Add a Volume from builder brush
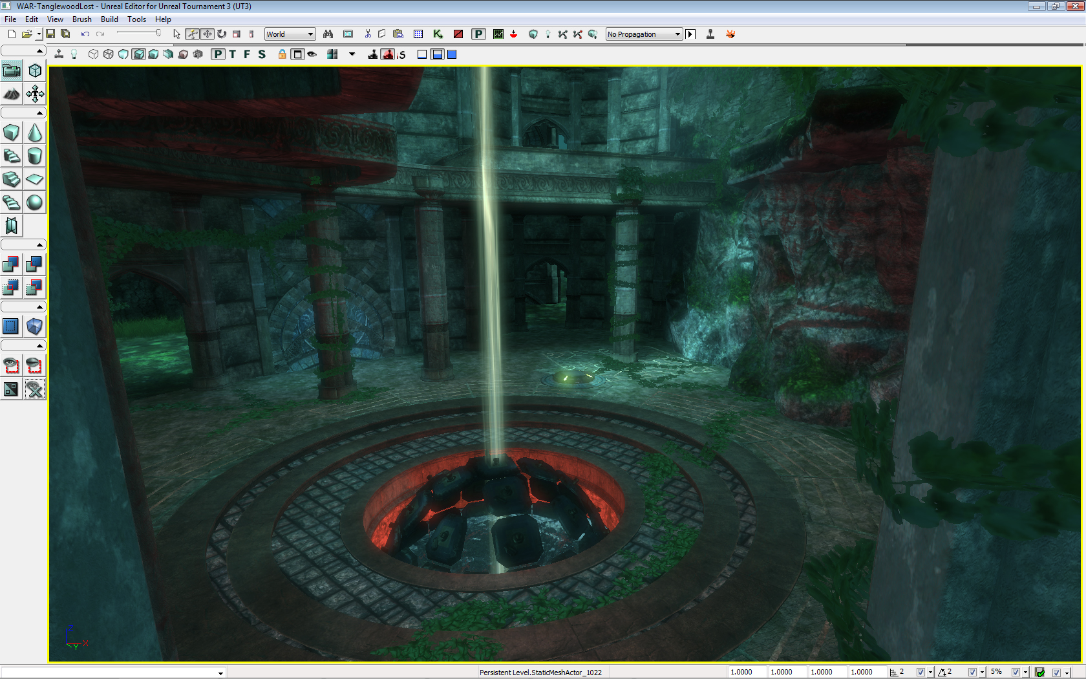Screen dimensions: 1086x679 [x=35, y=327]
